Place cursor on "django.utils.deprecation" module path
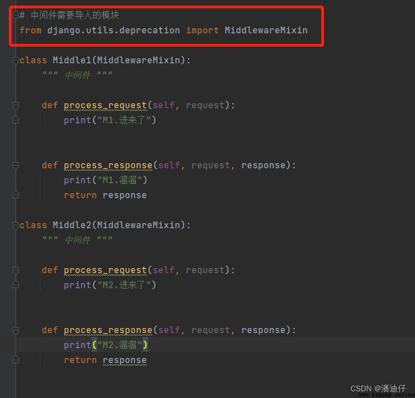Screen dimensions: 415x398 pyautogui.click(x=114, y=30)
